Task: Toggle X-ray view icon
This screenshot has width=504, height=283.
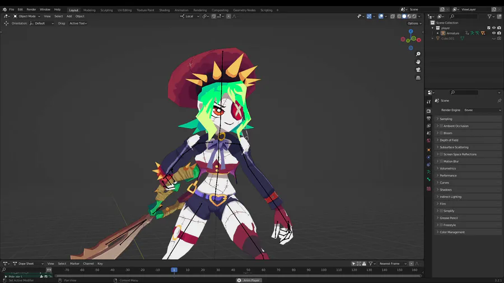Action: 393,16
